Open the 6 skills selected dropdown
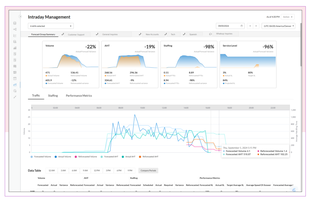312x203 pixels. tap(51, 26)
